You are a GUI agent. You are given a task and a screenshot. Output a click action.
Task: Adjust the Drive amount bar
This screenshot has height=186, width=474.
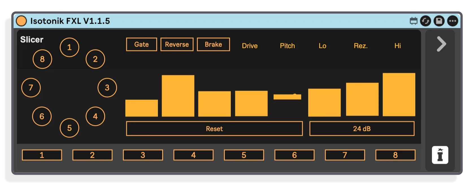[x=251, y=104]
